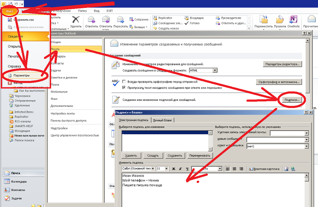Toggle underline (Ч) in signature editor
The width and height of the screenshot is (318, 207).
(187, 169)
